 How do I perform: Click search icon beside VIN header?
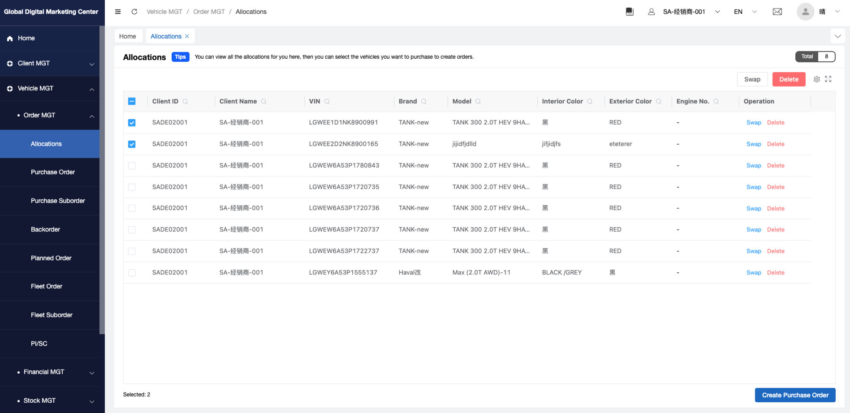pyautogui.click(x=327, y=102)
